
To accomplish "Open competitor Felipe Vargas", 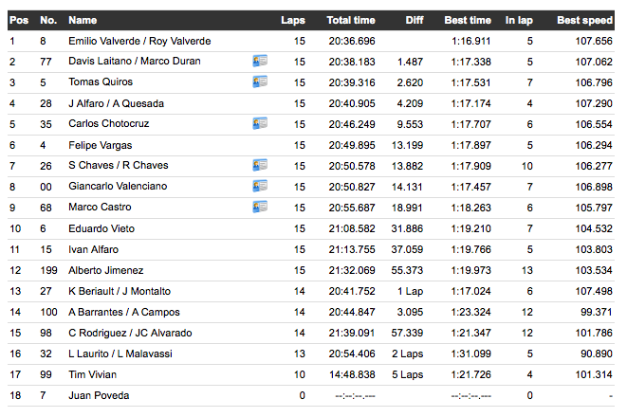I will (100, 145).
